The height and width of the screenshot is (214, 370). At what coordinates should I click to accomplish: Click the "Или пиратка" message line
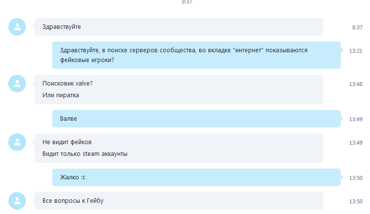coord(61,95)
